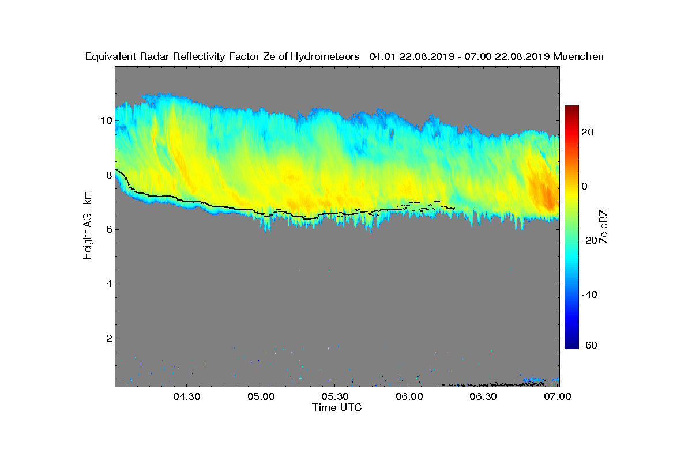Screen dimensions: 692x461
Task: Click the 10 km height tick label
Action: pos(106,120)
